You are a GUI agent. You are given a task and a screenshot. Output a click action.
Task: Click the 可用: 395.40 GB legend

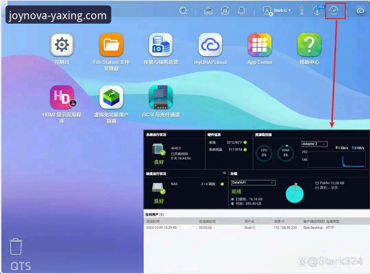coord(246,204)
